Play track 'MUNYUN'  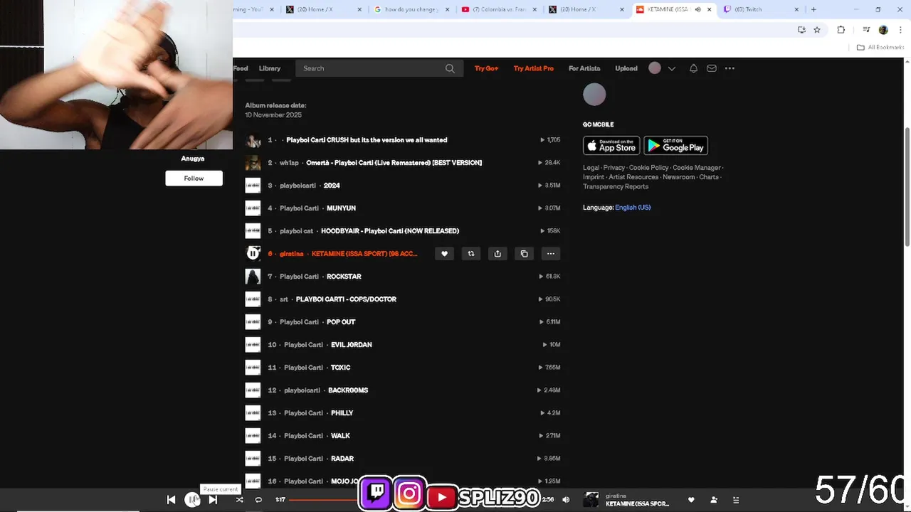[341, 208]
